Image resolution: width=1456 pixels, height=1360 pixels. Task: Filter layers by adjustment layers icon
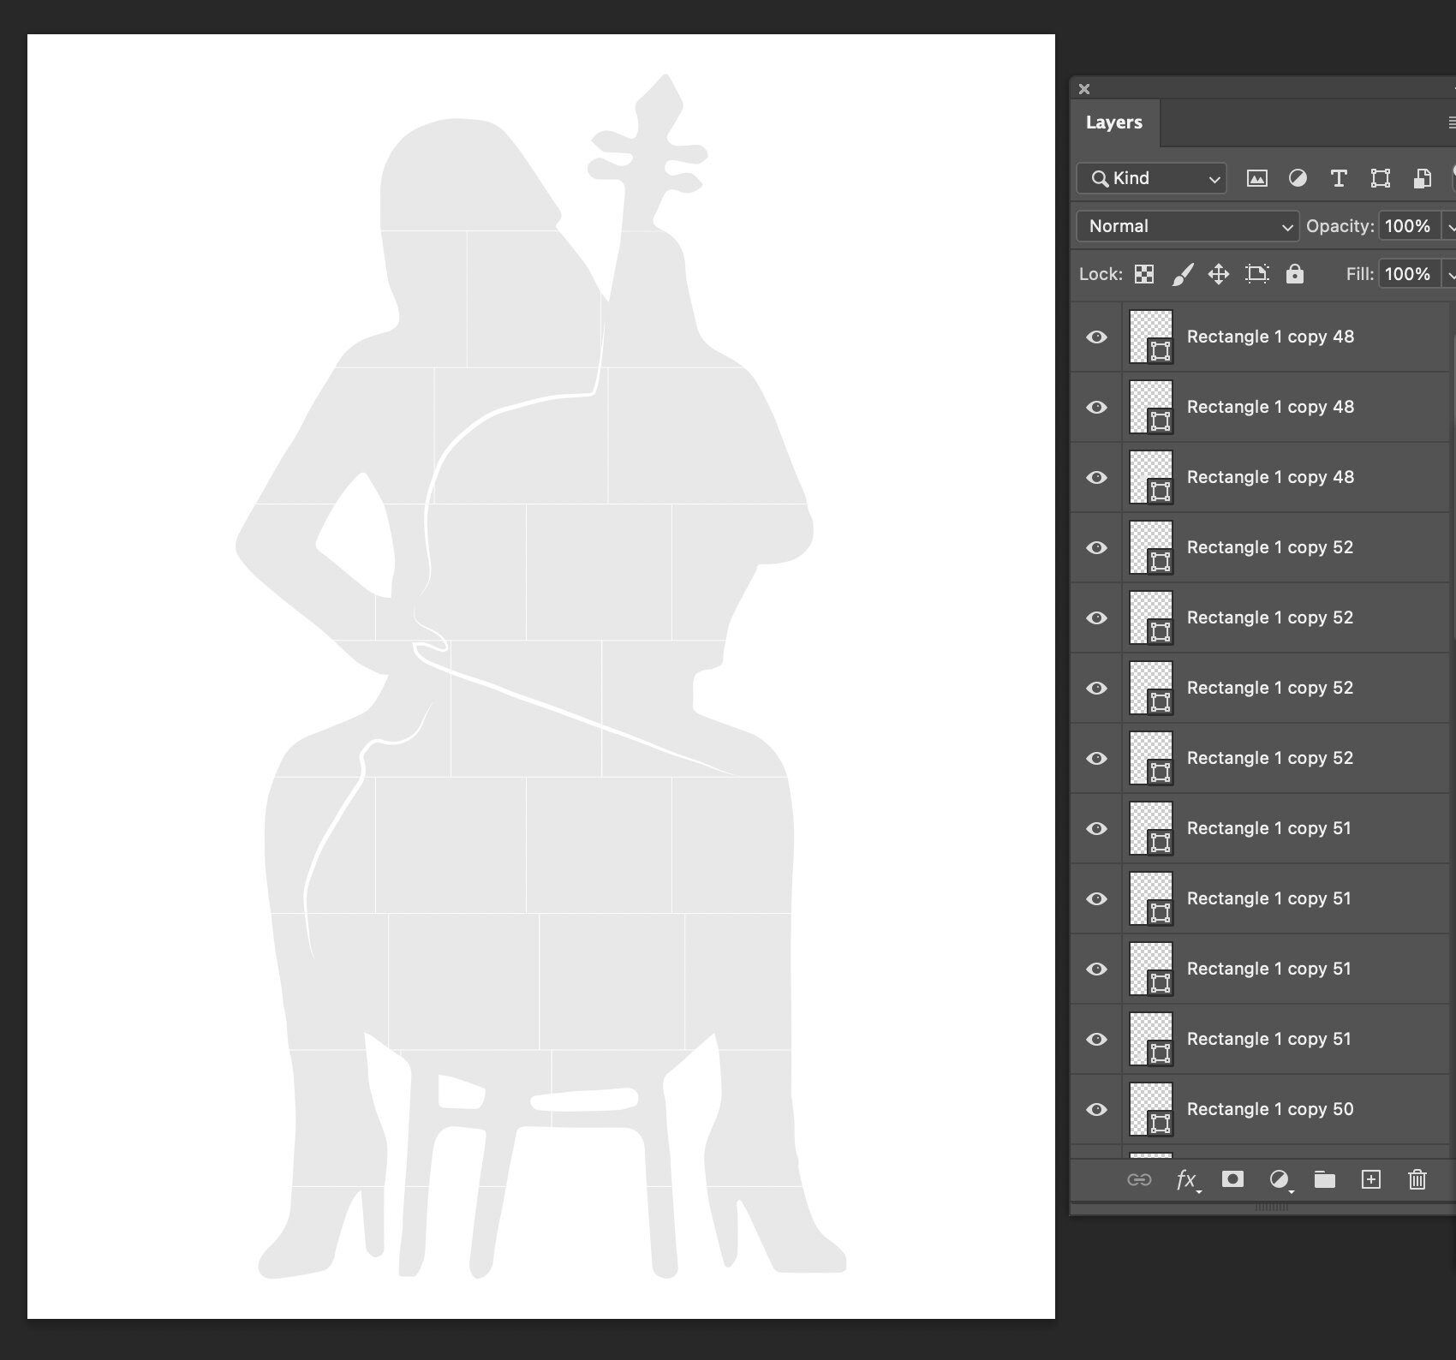pyautogui.click(x=1298, y=178)
